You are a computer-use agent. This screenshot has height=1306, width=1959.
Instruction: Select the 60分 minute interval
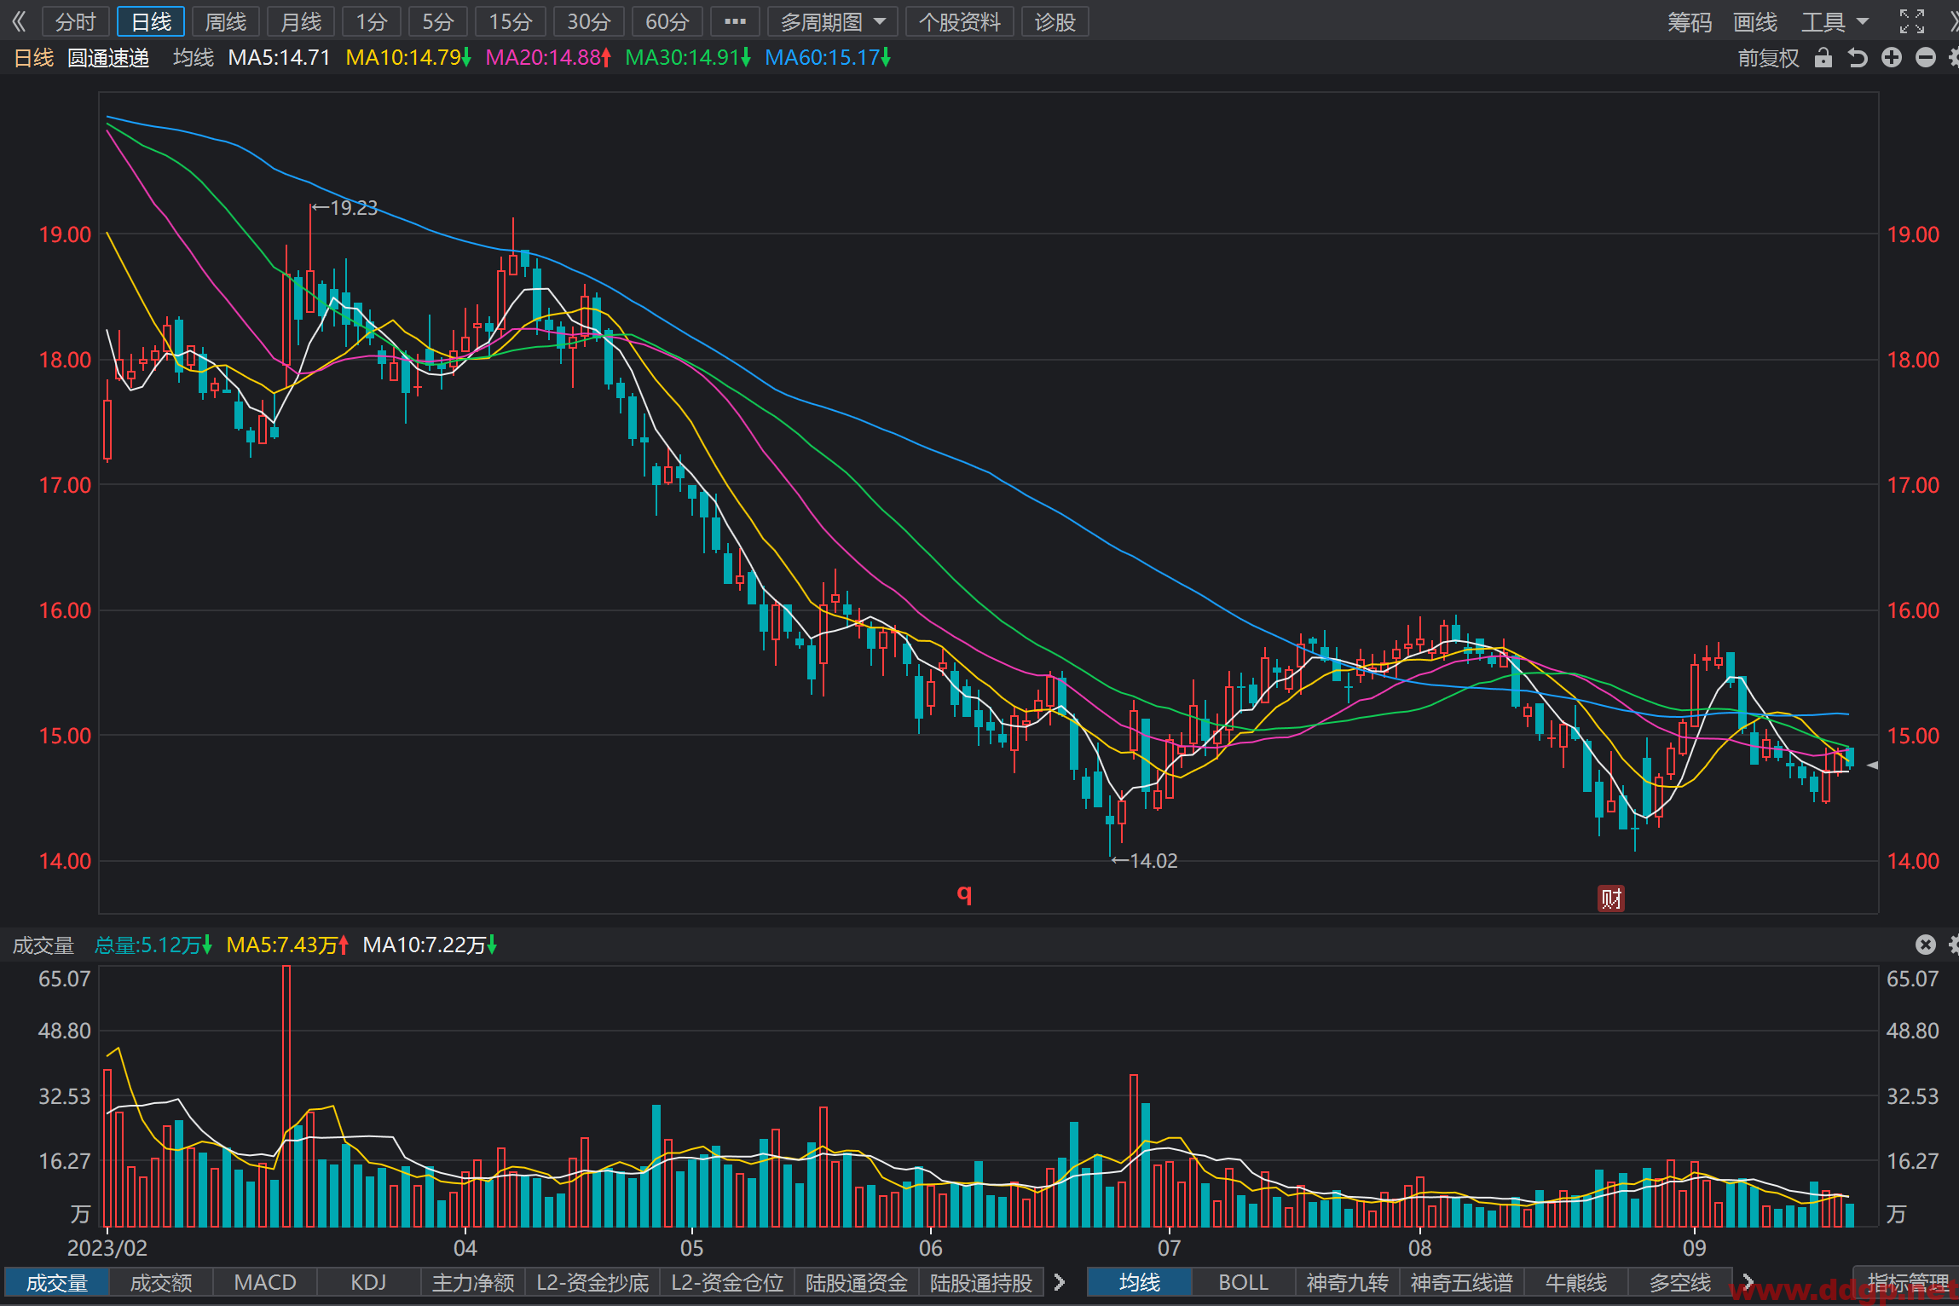click(667, 21)
